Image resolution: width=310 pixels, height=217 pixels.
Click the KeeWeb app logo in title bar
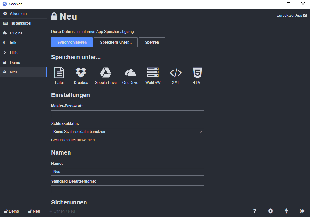click(4, 4)
